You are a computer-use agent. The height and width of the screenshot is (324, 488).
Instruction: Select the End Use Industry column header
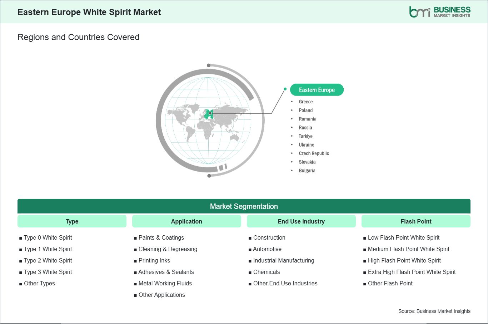[301, 221]
